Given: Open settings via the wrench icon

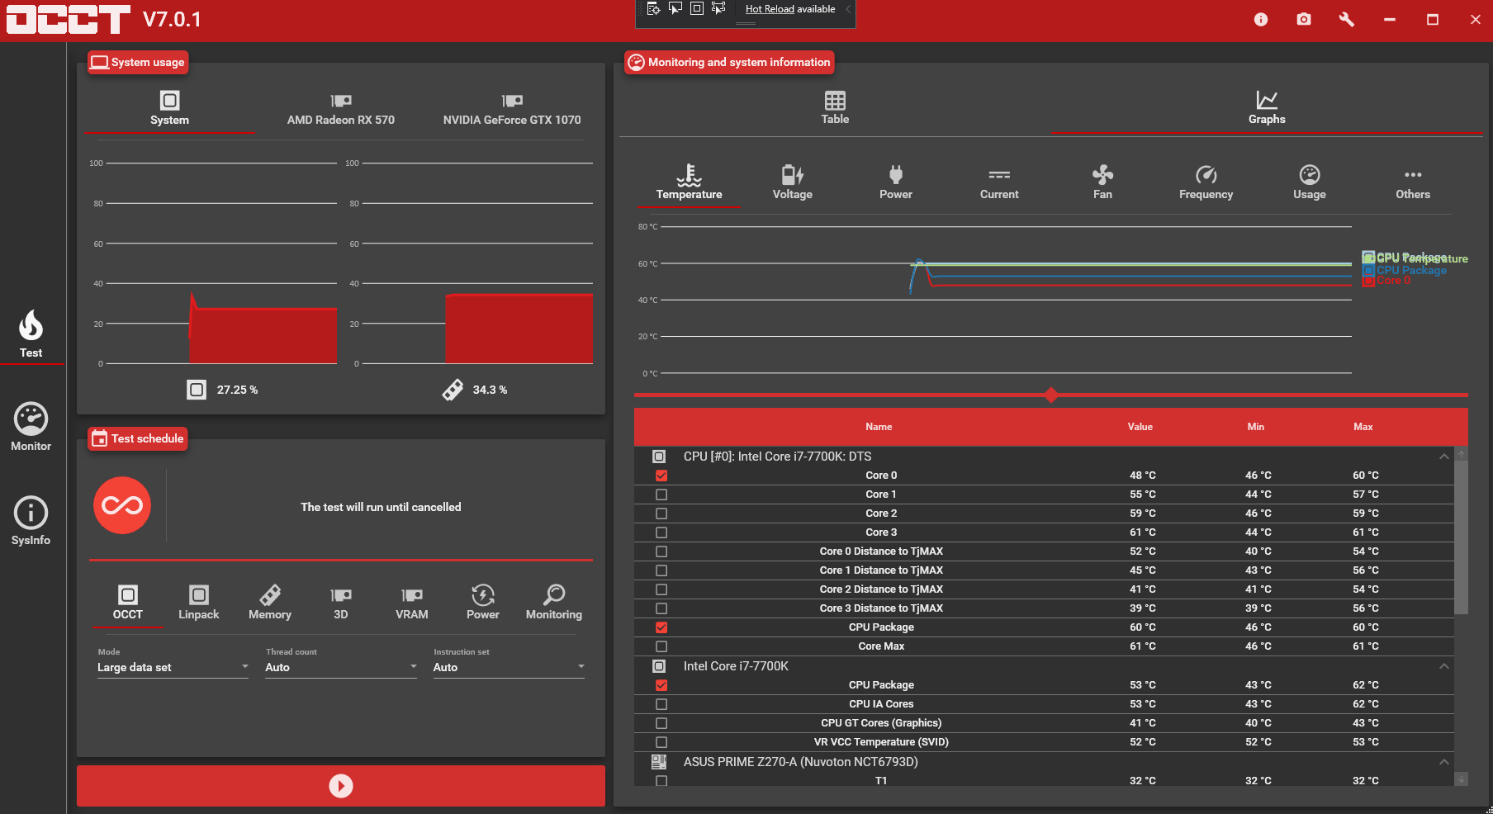Looking at the screenshot, I should (1346, 19).
